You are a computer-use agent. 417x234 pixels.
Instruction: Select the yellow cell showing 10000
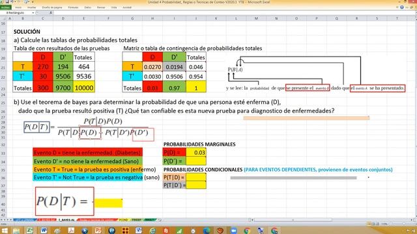click(x=84, y=88)
